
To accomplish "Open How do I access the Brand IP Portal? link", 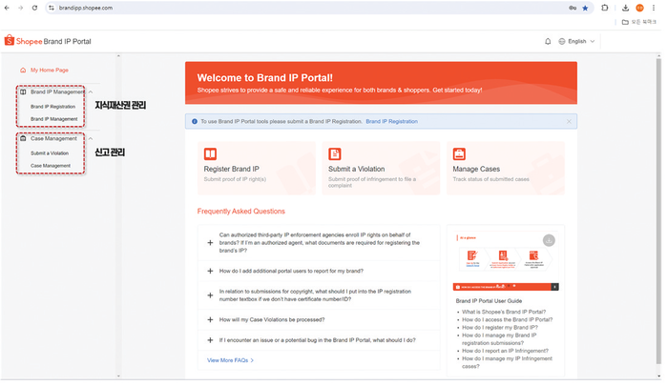I will pos(507,319).
